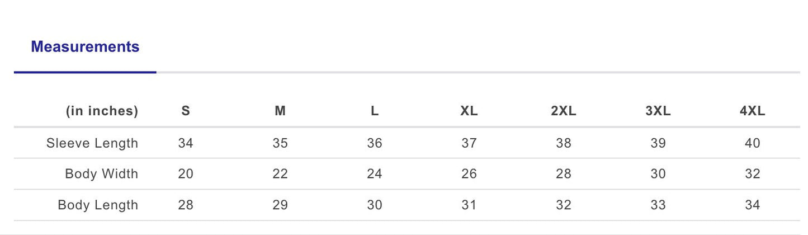This screenshot has width=808, height=235.
Task: Select the 2XL size column header
Action: (564, 111)
